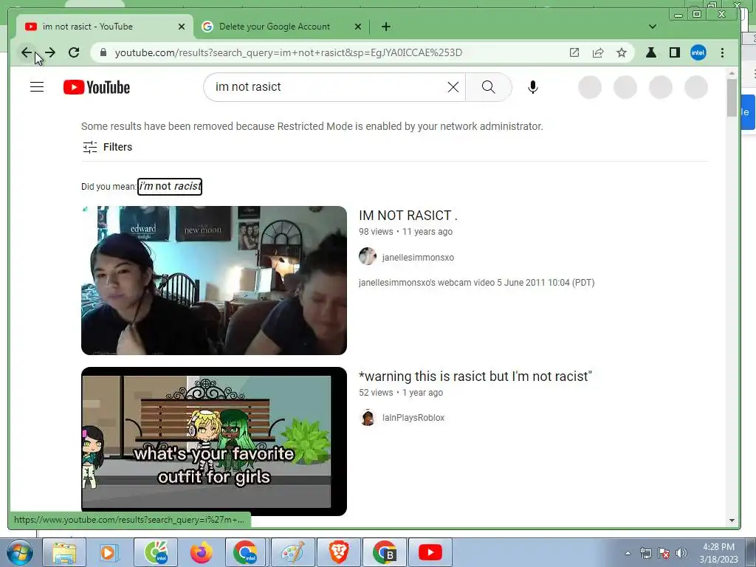Open Chrome three-dot menu
Screen dimensions: 756x567
click(722, 52)
